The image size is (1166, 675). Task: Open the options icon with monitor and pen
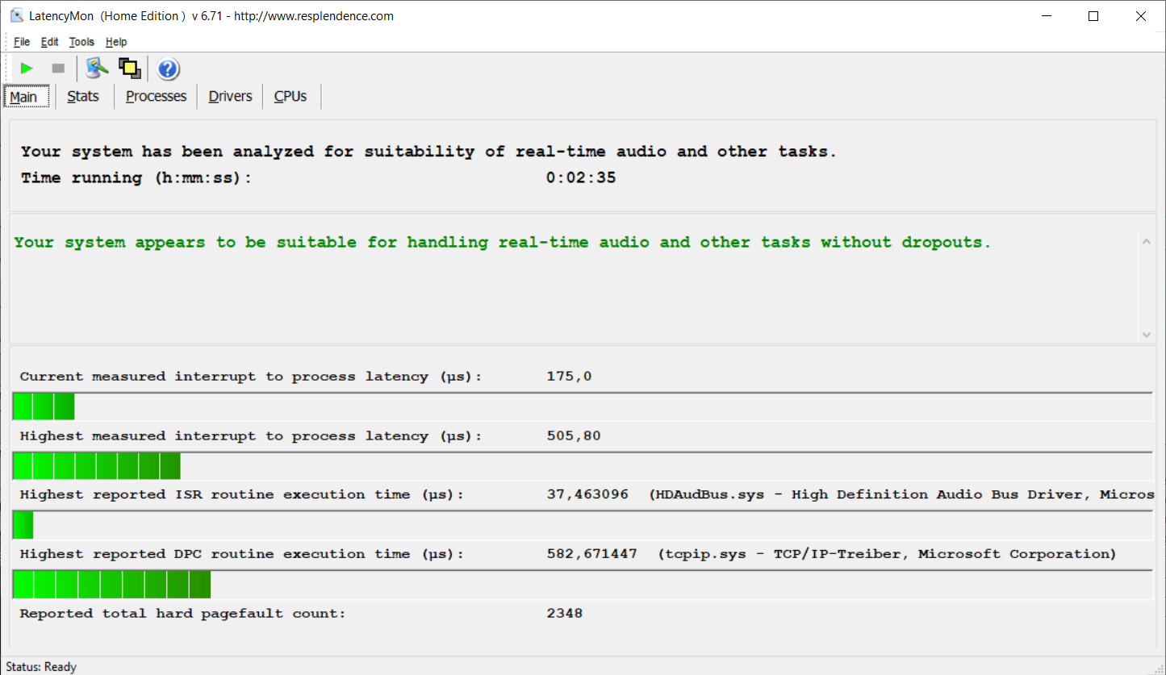pos(98,69)
